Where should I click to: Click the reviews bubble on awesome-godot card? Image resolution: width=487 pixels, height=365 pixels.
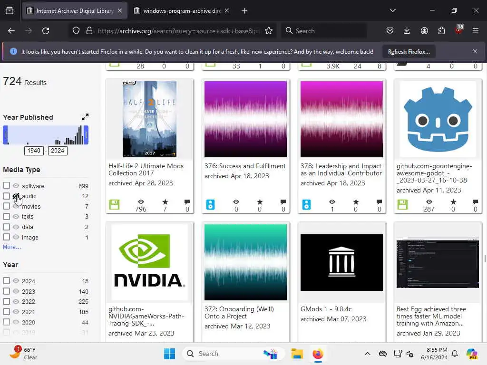475,202
